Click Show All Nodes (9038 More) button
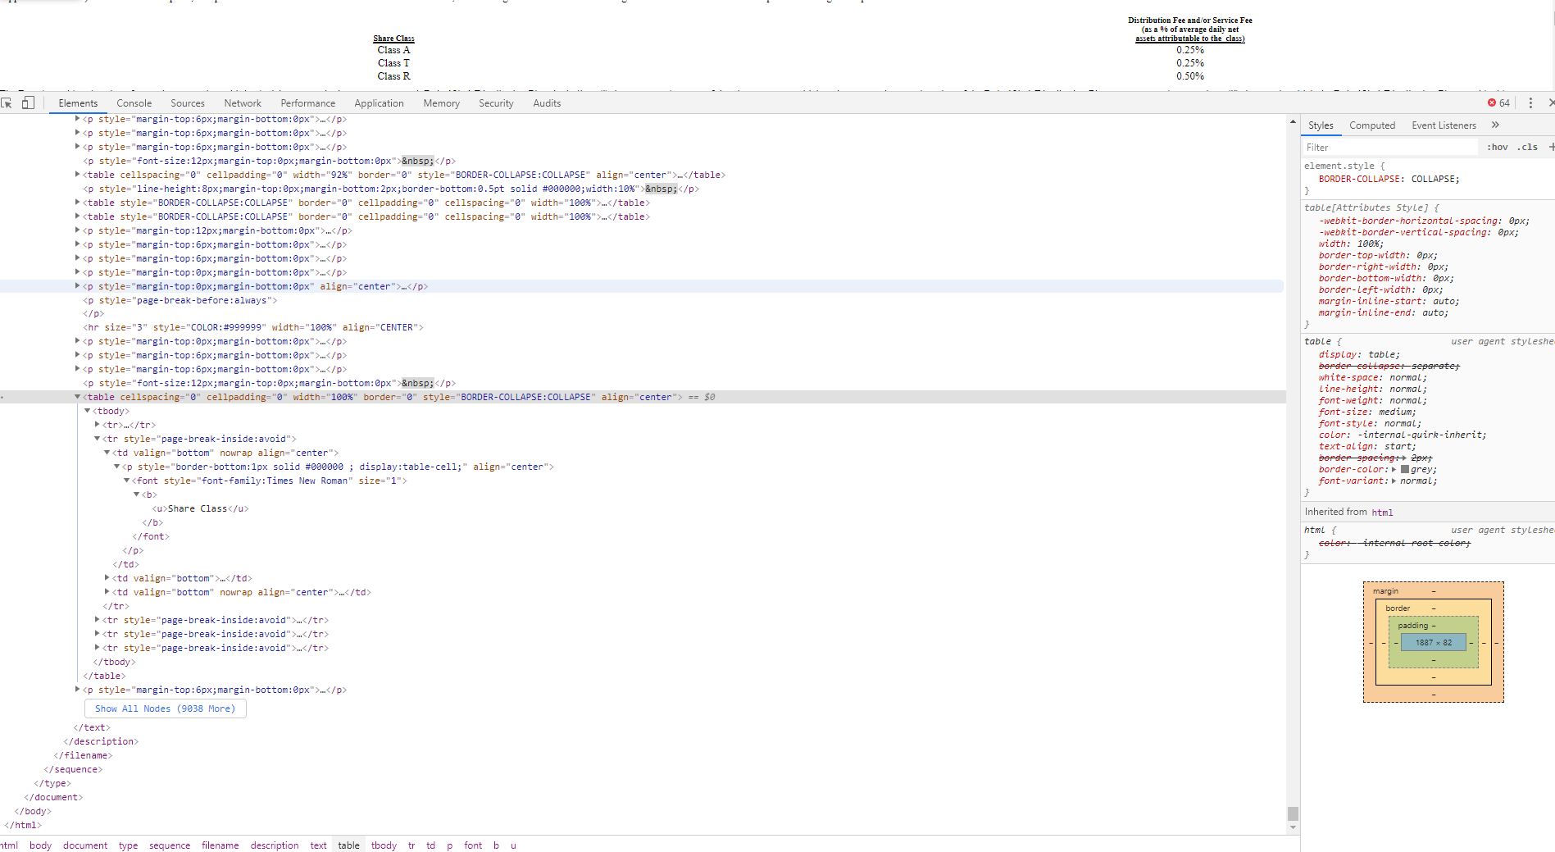 (x=165, y=708)
